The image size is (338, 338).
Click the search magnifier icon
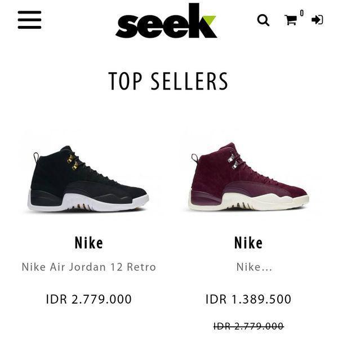click(x=263, y=20)
